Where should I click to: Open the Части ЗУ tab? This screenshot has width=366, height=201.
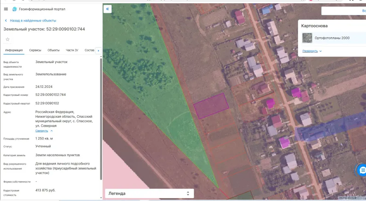(x=72, y=50)
